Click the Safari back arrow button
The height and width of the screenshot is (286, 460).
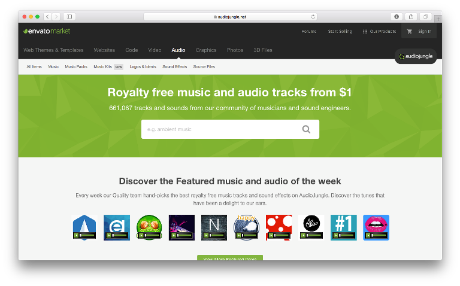point(47,17)
